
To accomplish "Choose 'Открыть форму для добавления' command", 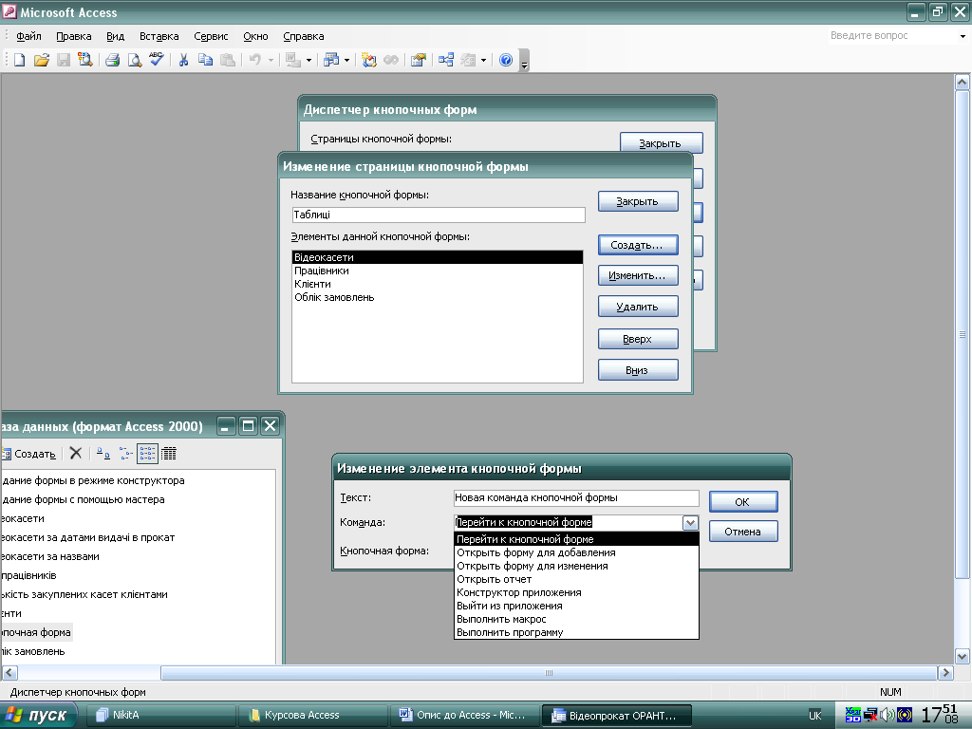I will 576,552.
